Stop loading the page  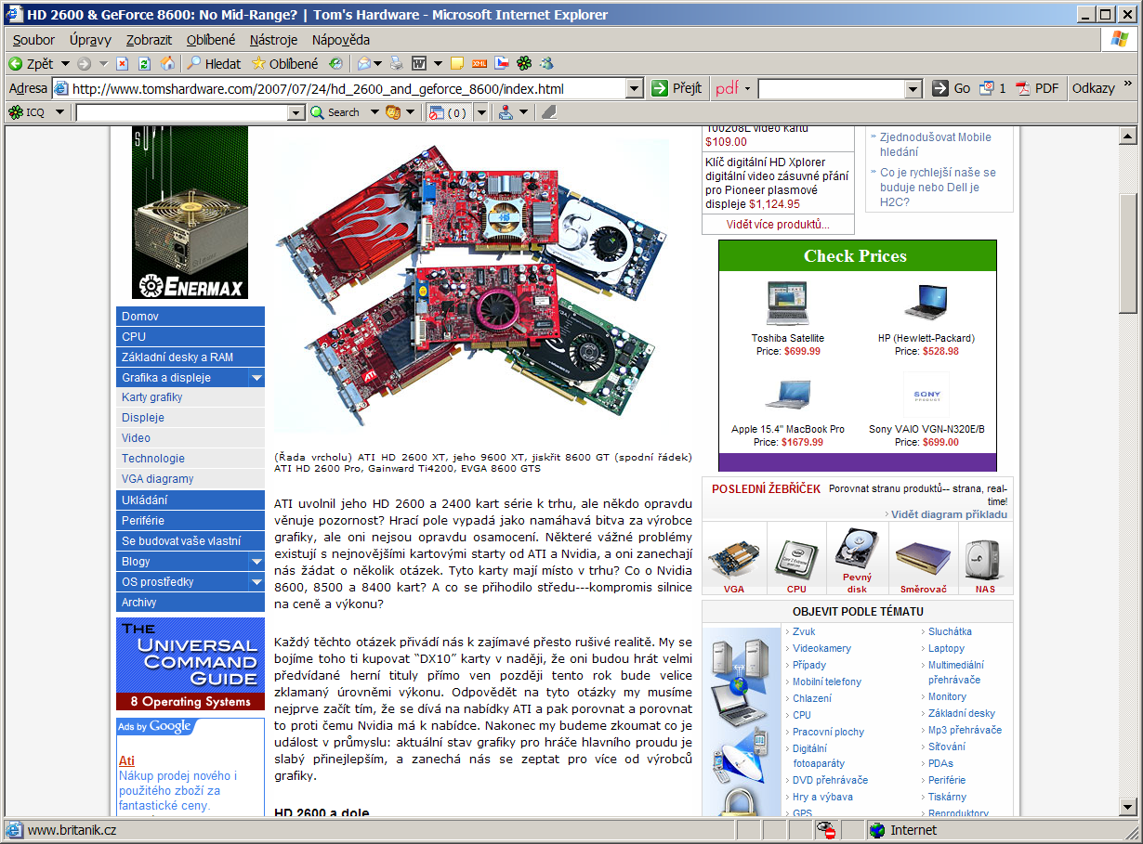click(122, 64)
